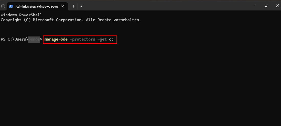Click the blurred username in the prompt
Screen dimensions: 281x126
click(34, 40)
